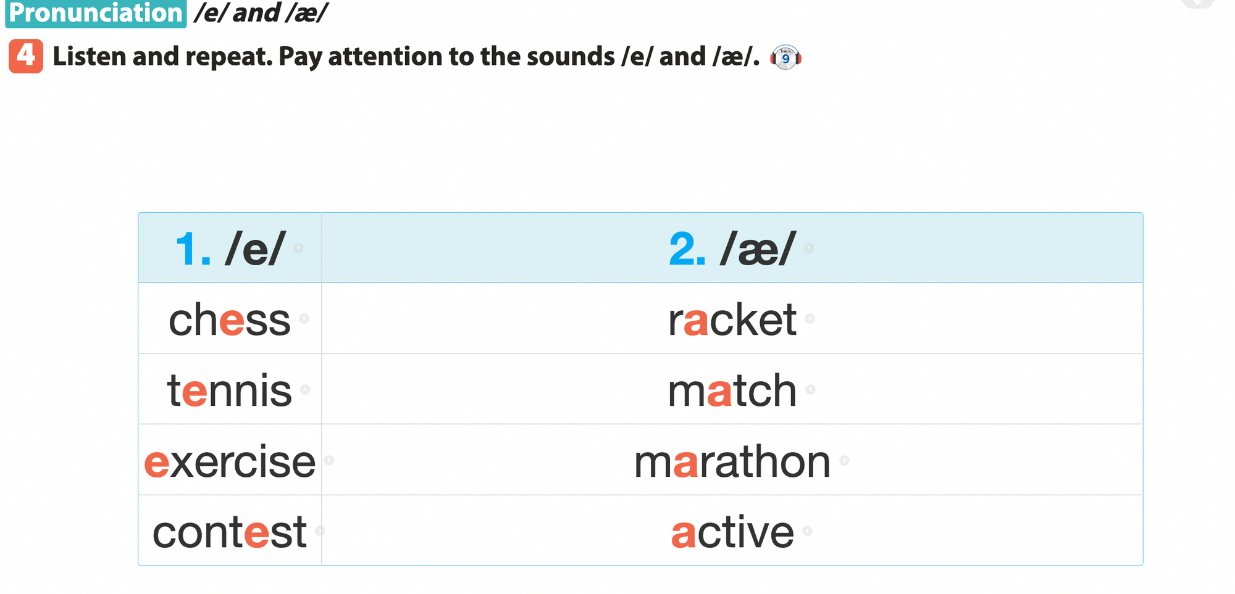Play the sound dot next to "tennis"
The height and width of the screenshot is (594, 1235).
[305, 390]
